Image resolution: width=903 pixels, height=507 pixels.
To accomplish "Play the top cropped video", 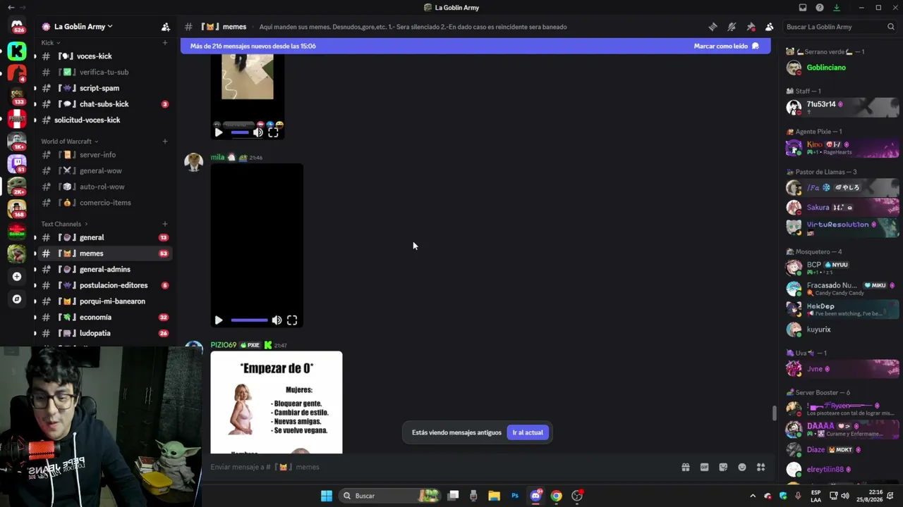I will tap(219, 132).
